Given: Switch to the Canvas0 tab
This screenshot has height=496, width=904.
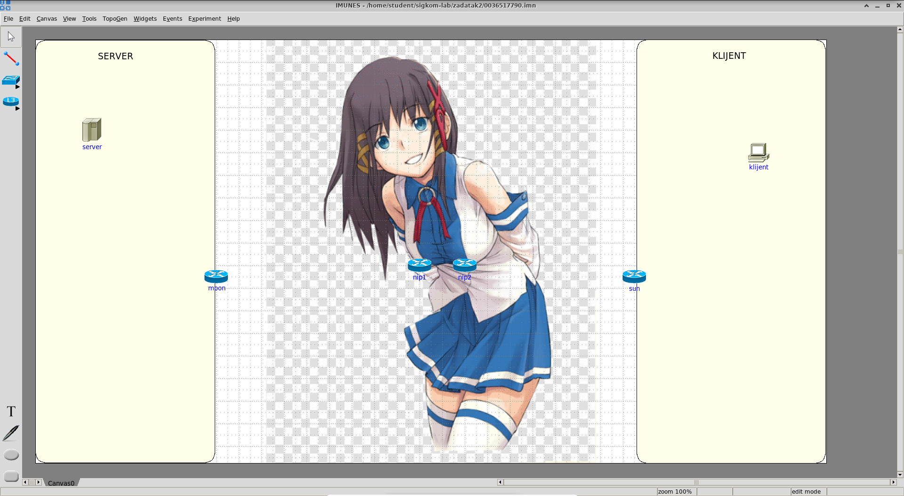Looking at the screenshot, I should (61, 483).
